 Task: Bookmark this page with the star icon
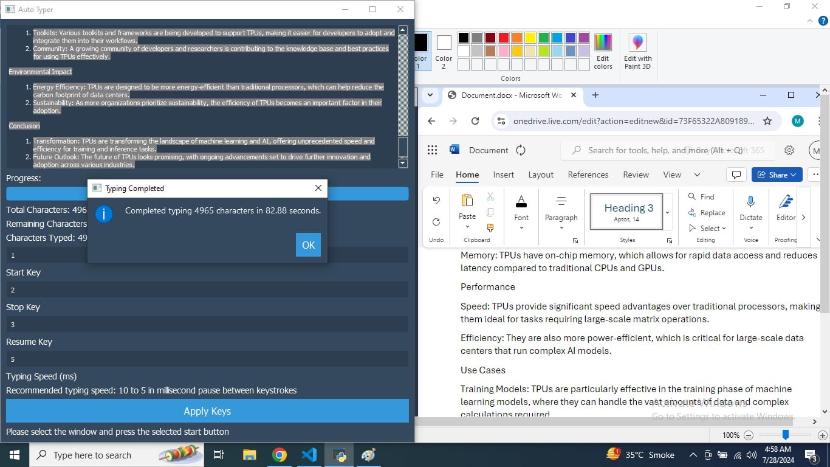pos(767,121)
